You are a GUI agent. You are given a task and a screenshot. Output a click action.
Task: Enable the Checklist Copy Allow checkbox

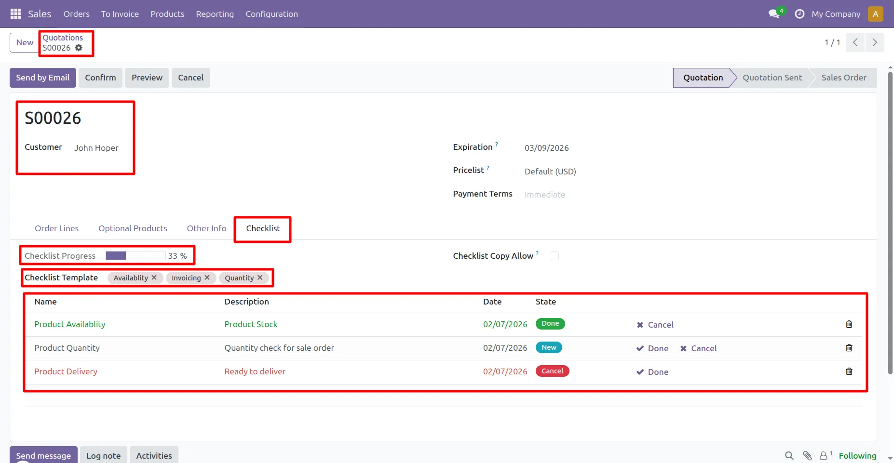coord(555,256)
